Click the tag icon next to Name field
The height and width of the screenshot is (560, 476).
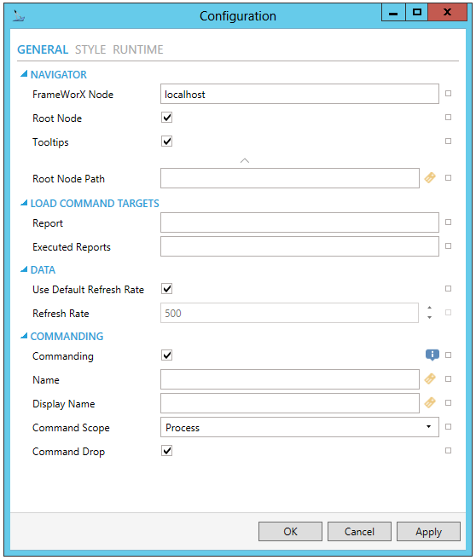(x=430, y=378)
